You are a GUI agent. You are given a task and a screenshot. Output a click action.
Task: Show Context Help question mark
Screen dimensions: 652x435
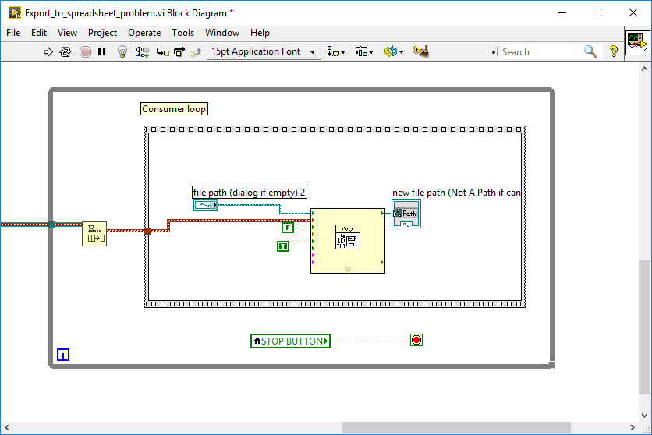(x=614, y=51)
